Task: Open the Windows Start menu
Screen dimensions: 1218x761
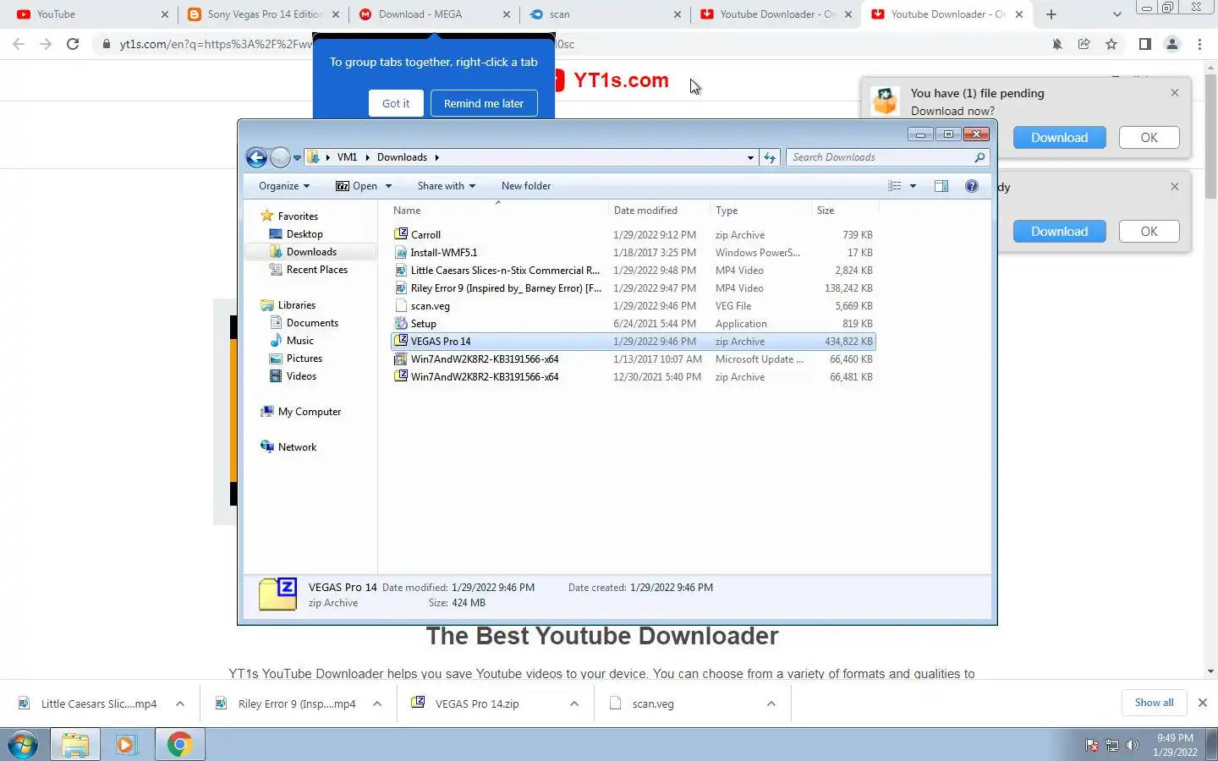Action: coord(23,745)
